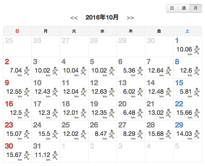
Task: Switch to day view (日)
Action: coord(172,8)
